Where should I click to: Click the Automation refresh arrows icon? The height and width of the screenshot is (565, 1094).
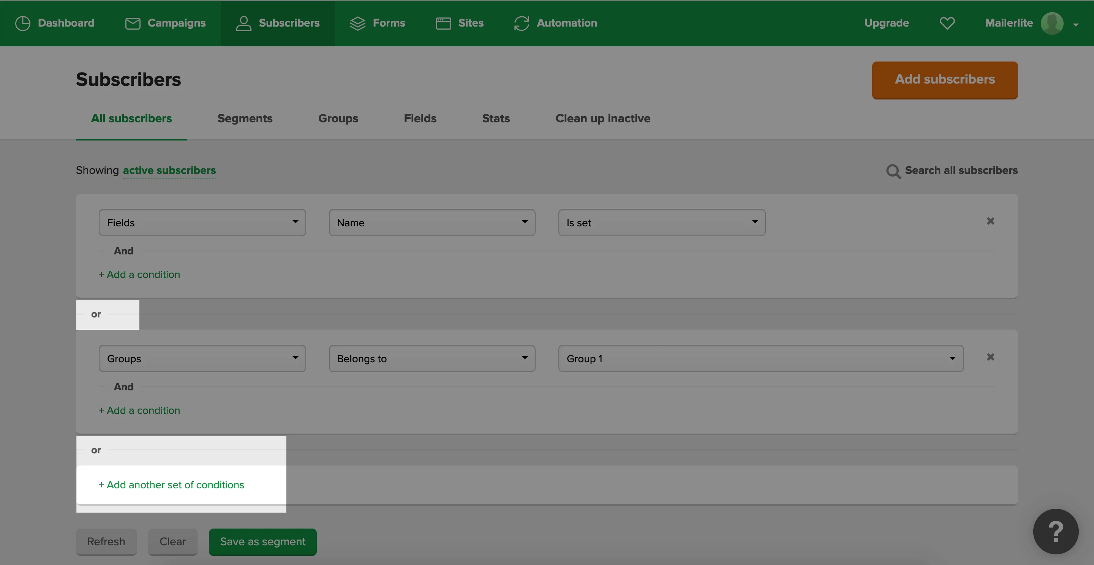[x=522, y=23]
